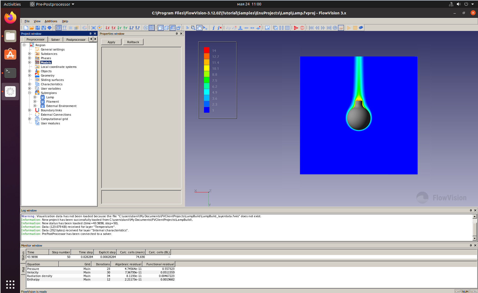Toggle Log window auto-hide pin
The width and height of the screenshot is (478, 293).
click(471, 210)
